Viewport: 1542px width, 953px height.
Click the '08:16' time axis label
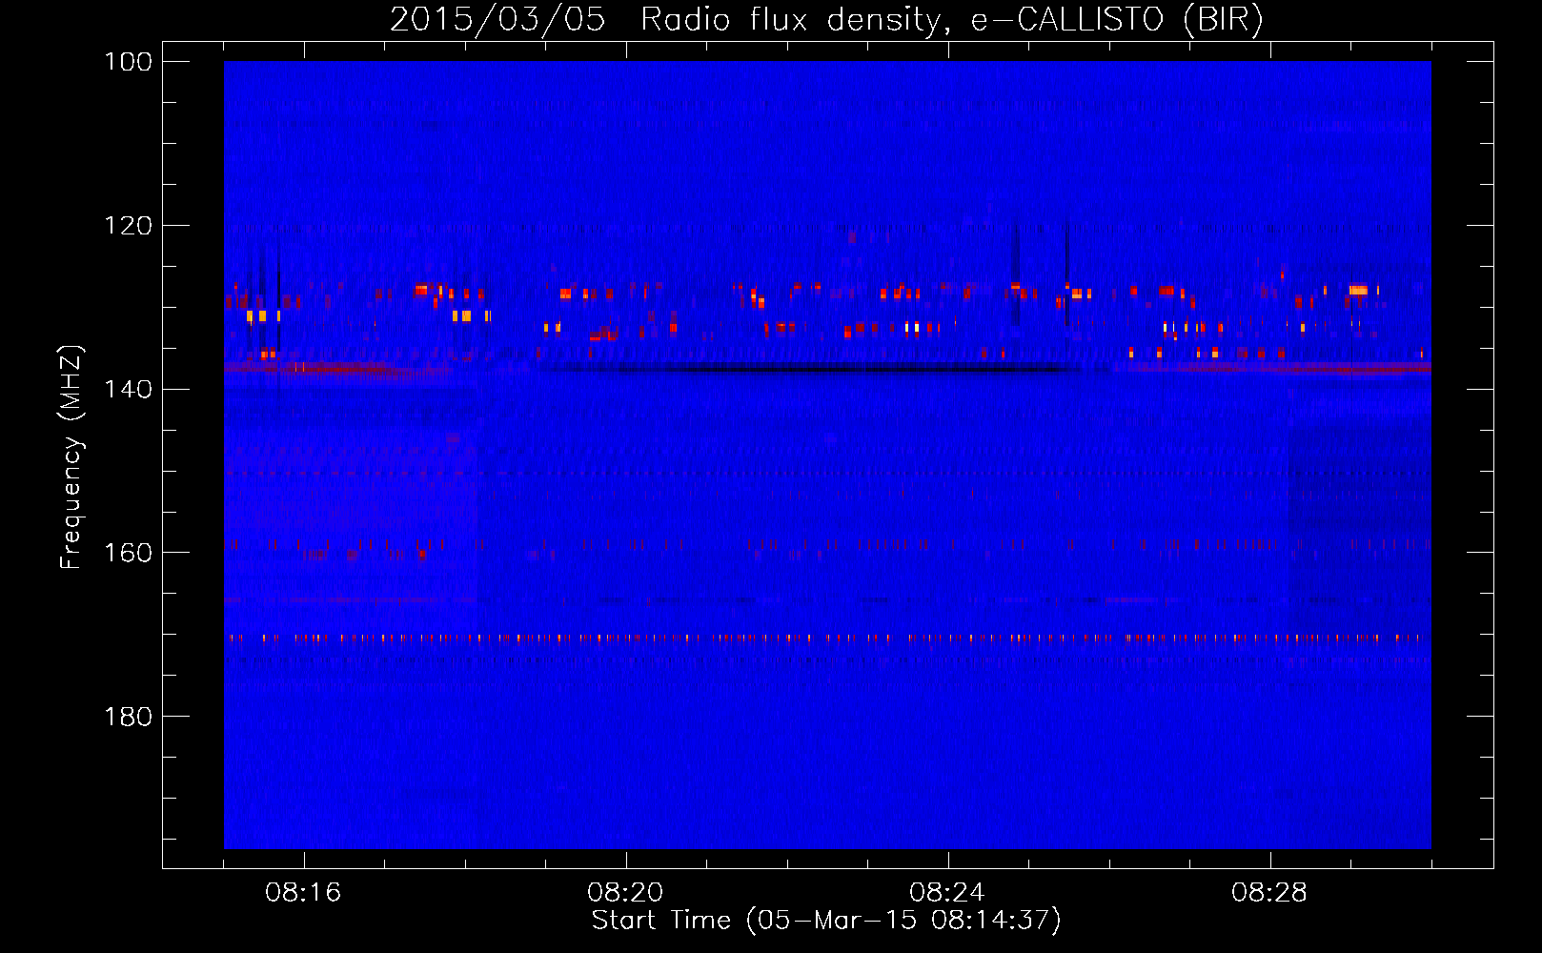click(303, 893)
